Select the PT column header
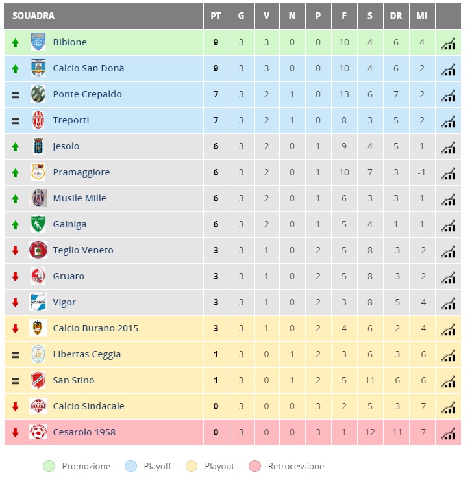 tap(216, 16)
